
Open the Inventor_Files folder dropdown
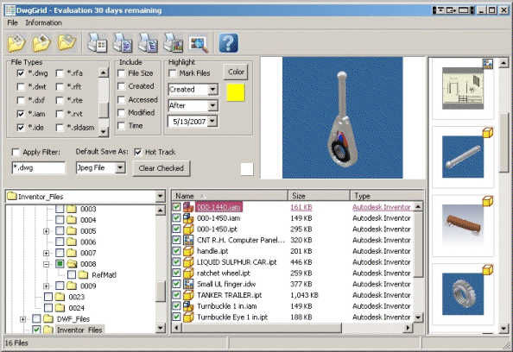point(161,197)
